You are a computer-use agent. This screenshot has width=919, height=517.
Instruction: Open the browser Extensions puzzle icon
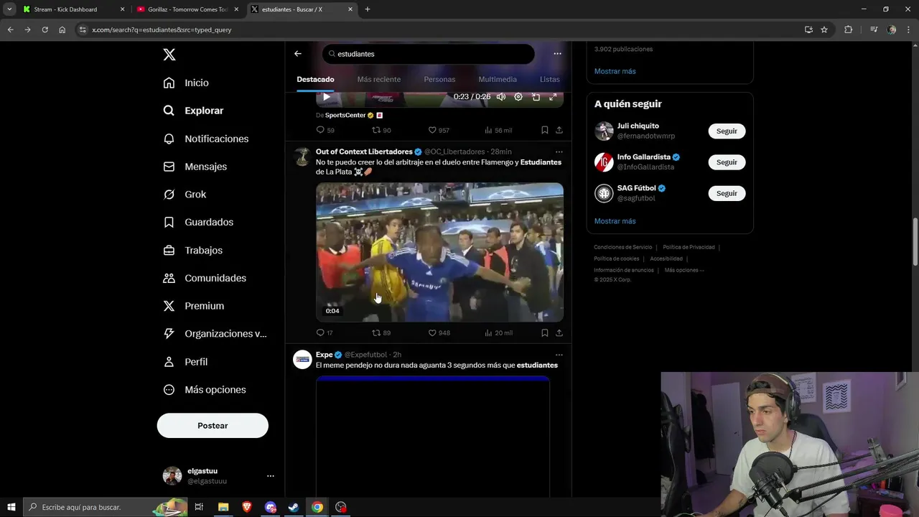pyautogui.click(x=848, y=29)
